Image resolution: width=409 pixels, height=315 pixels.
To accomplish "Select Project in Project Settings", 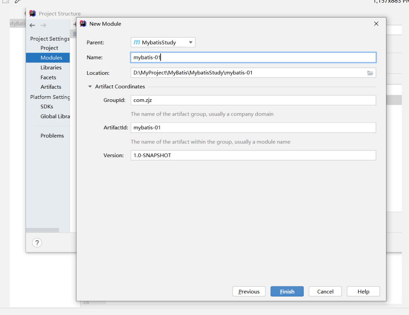I will point(49,48).
